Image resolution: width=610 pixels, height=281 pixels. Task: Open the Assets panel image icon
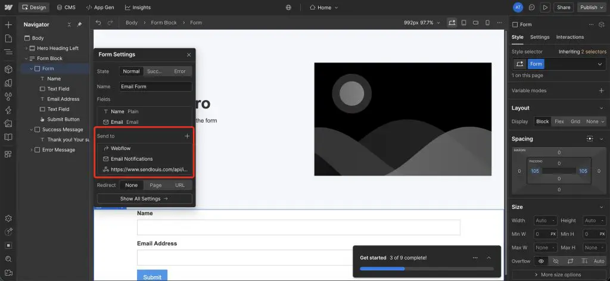(8, 124)
